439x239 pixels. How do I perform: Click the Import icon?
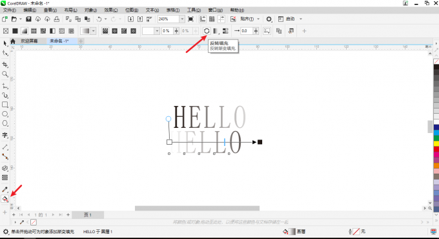coord(131,19)
